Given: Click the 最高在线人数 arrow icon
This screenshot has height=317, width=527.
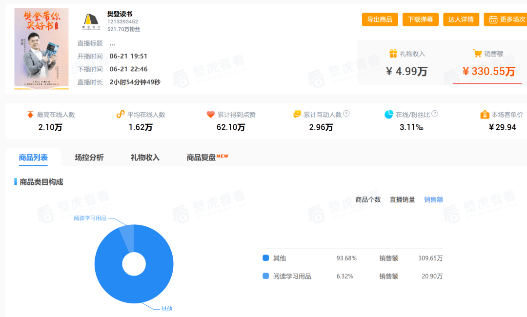Looking at the screenshot, I should pyautogui.click(x=30, y=115).
